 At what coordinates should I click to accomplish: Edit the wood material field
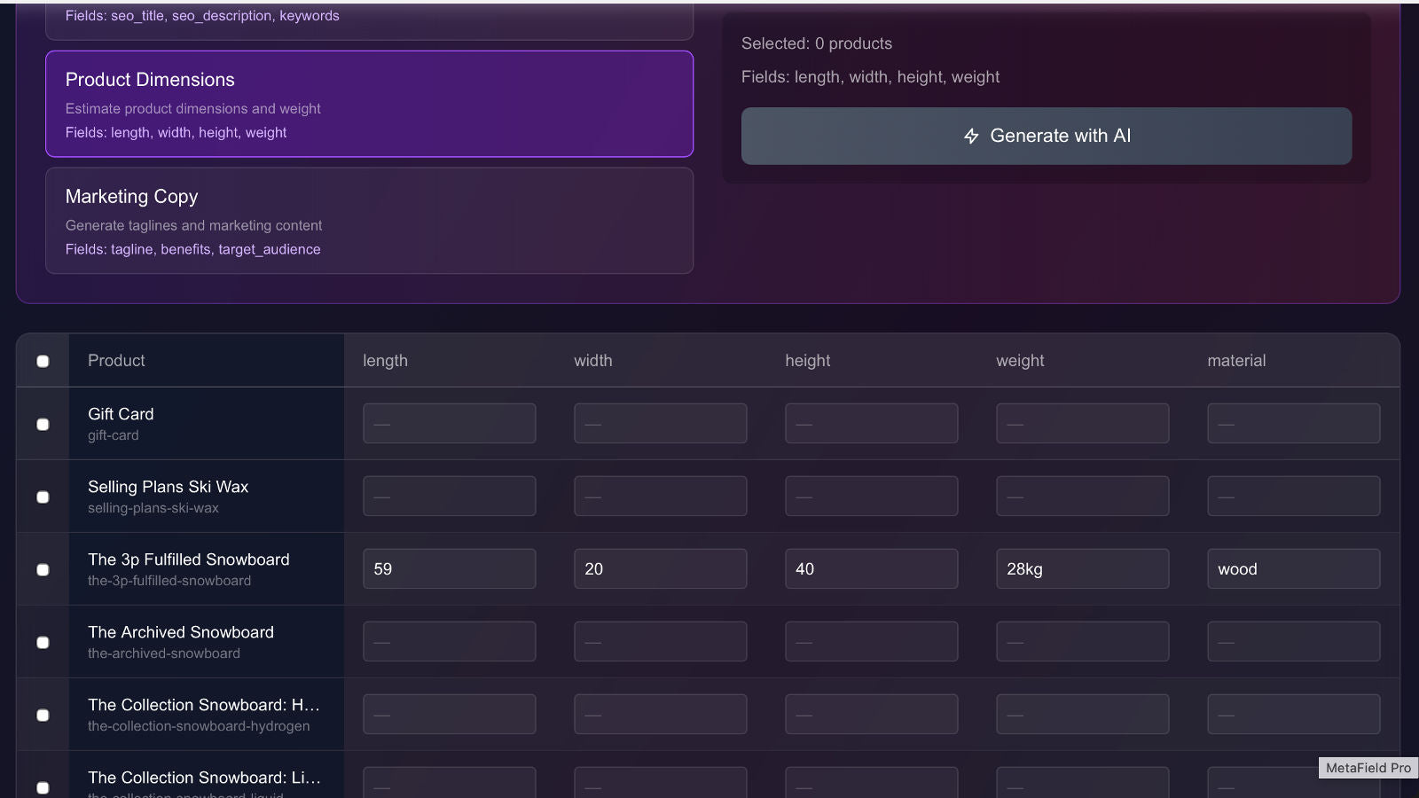click(1293, 568)
